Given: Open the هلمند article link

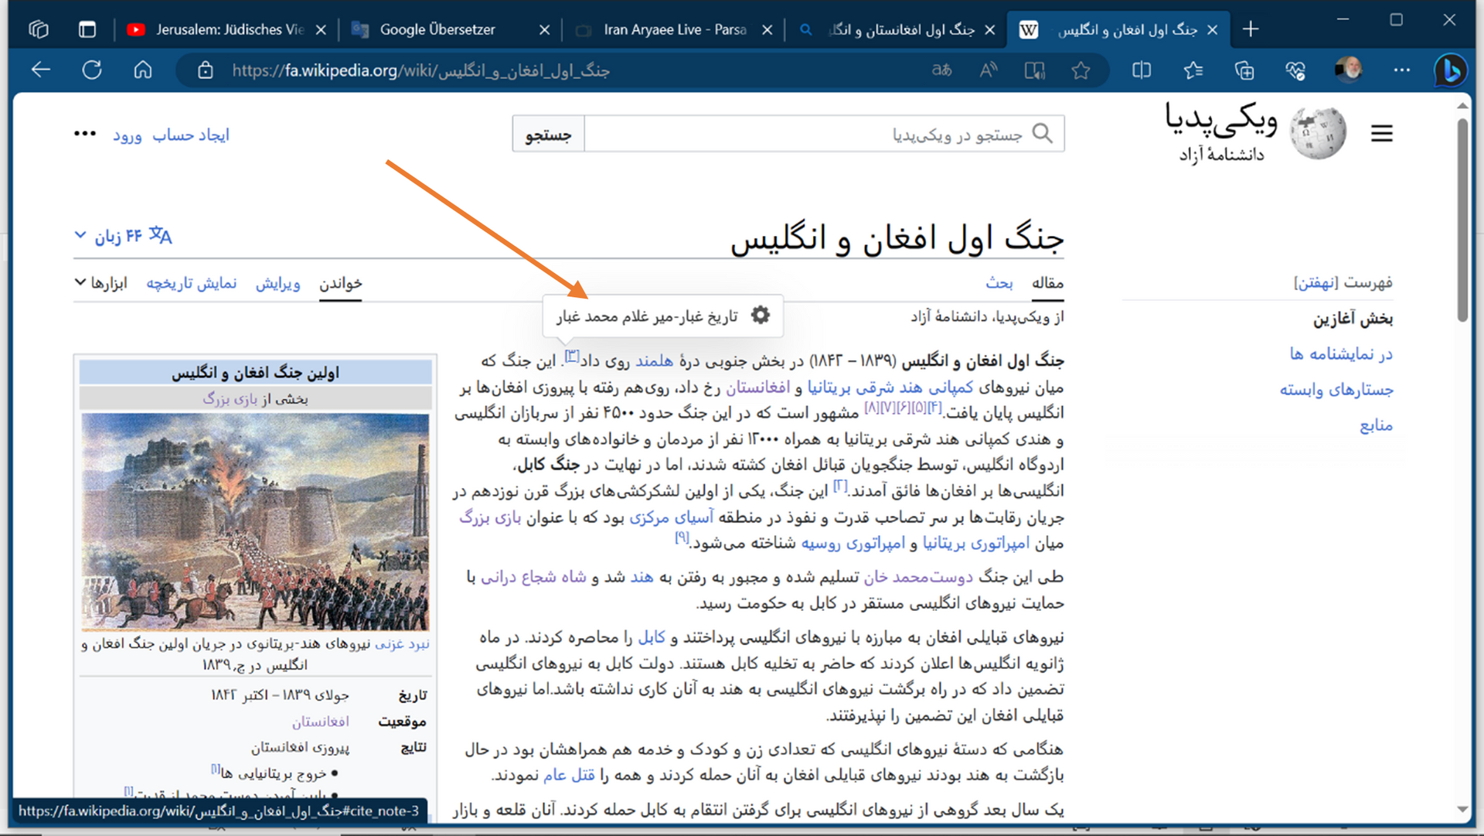Looking at the screenshot, I should point(654,361).
